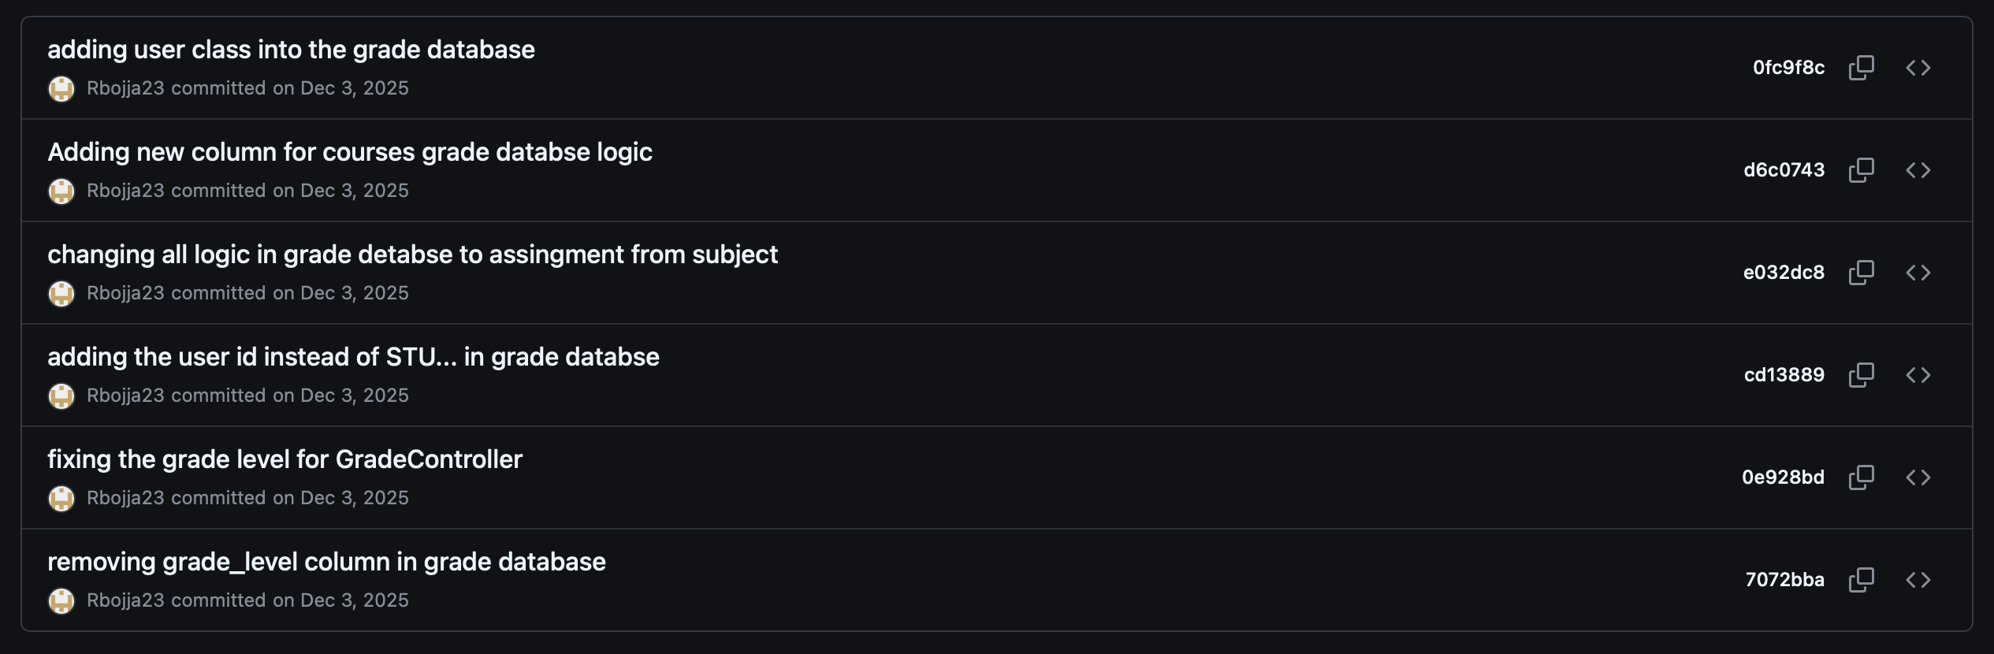1994x654 pixels.
Task: Copy commit 7072bba's SHA
Action: tap(1860, 579)
